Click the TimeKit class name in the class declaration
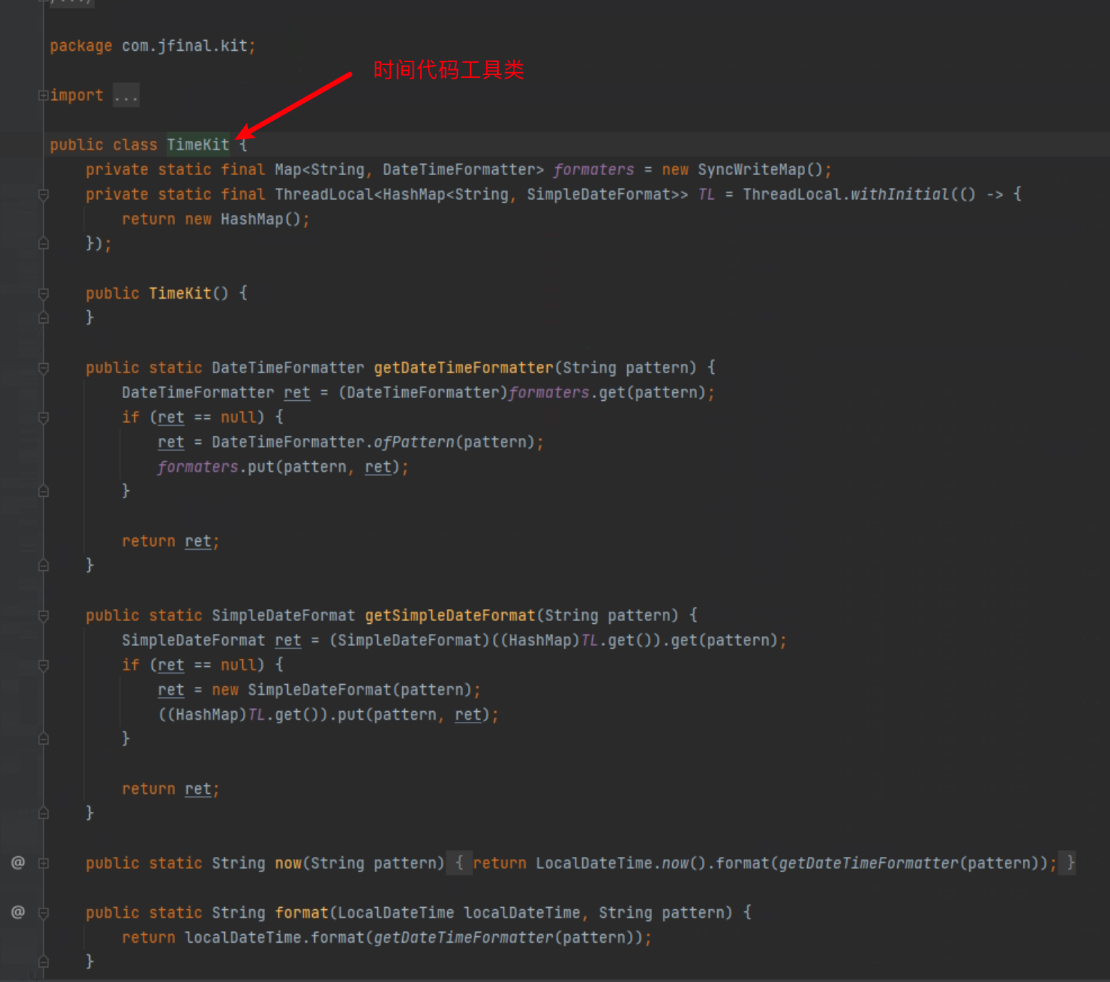Image resolution: width=1110 pixels, height=982 pixels. point(198,144)
